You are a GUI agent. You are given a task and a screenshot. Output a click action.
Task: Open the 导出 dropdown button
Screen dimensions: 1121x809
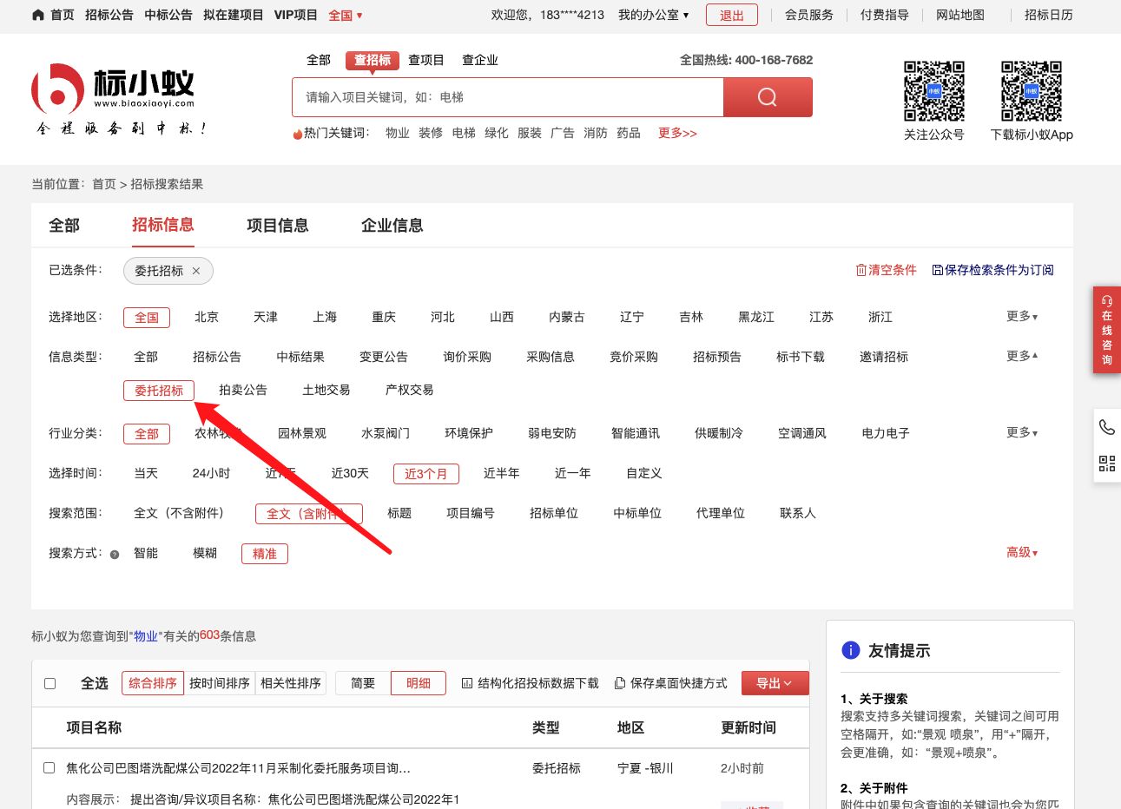pyautogui.click(x=775, y=683)
